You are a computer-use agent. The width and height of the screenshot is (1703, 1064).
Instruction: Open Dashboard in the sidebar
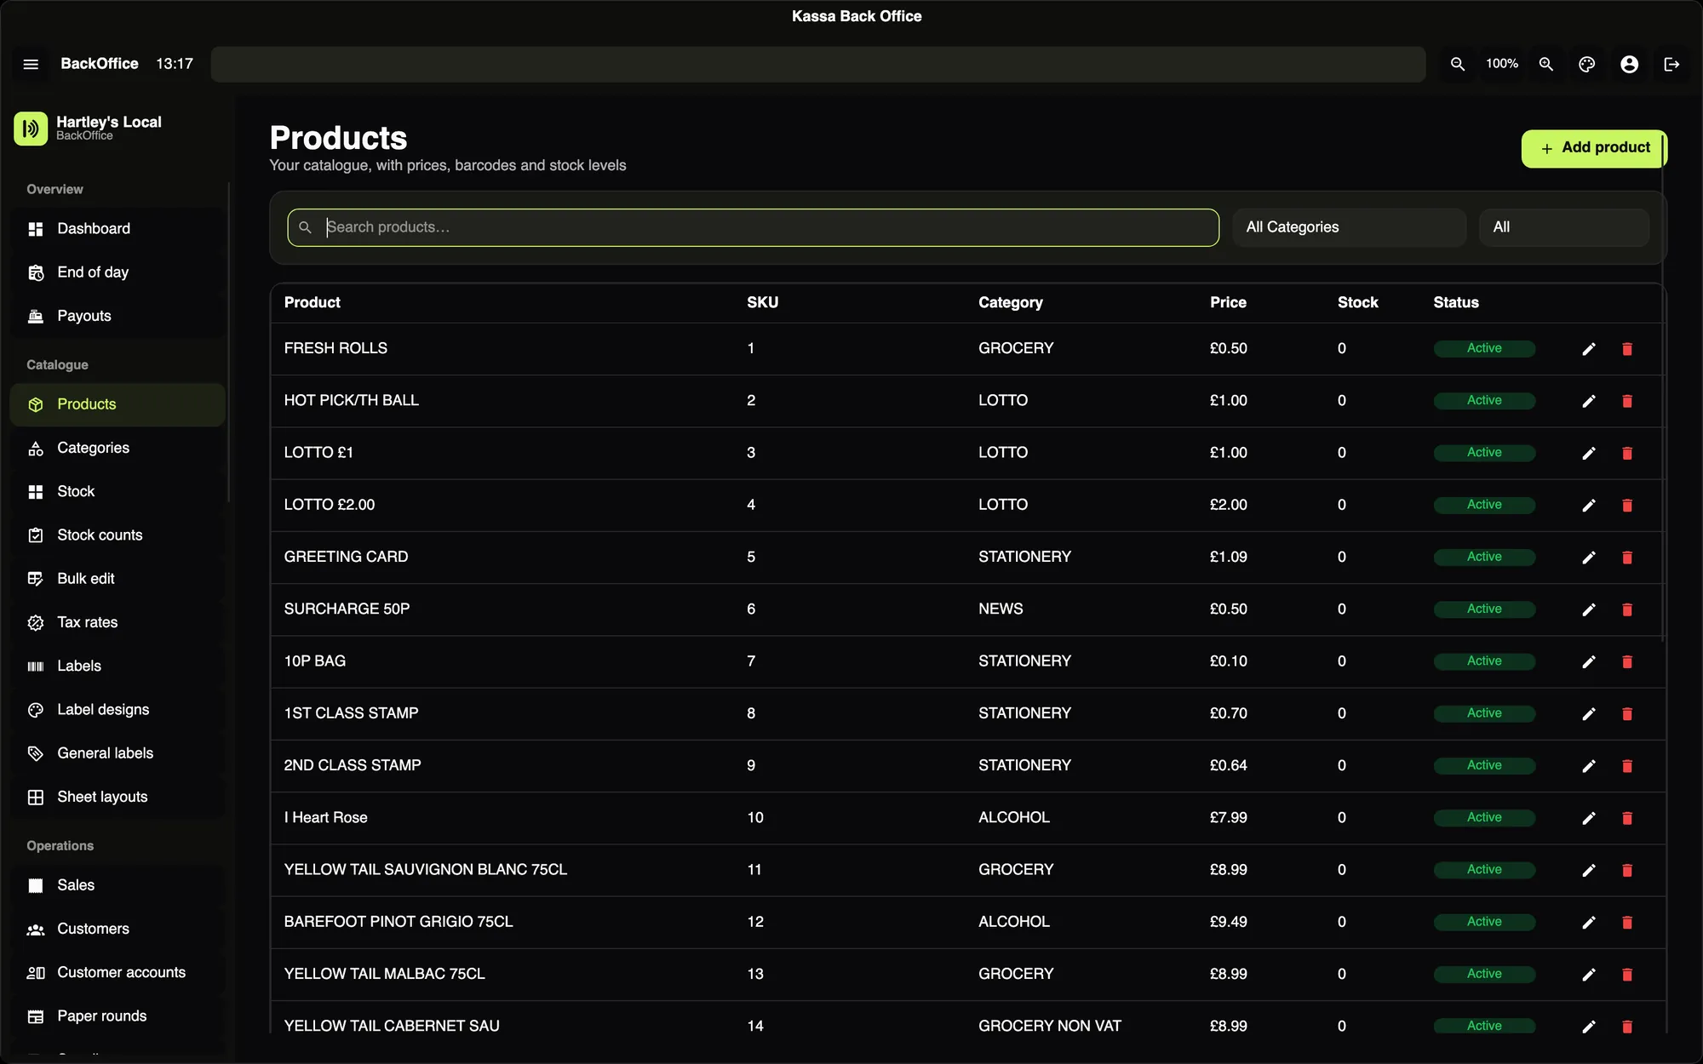click(x=118, y=229)
